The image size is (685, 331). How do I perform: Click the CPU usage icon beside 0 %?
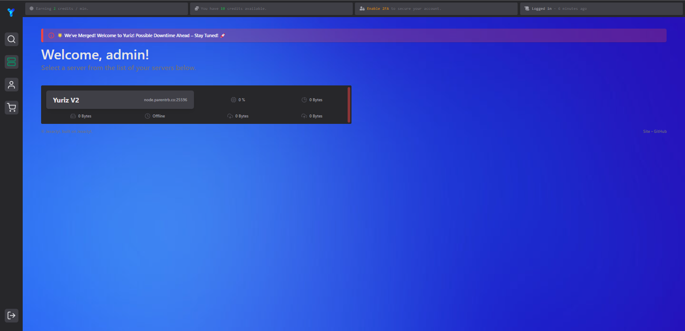coord(233,100)
